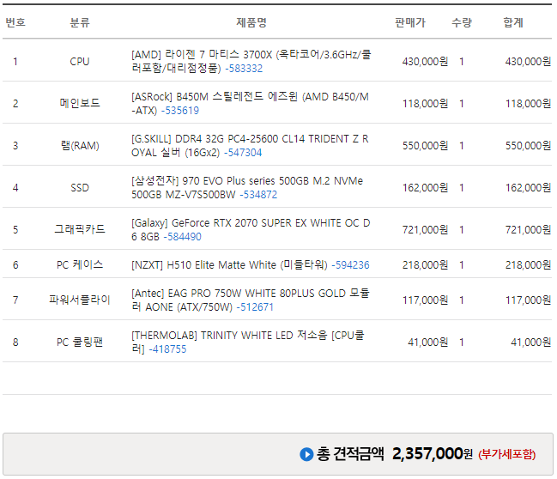The height and width of the screenshot is (479, 557).
Task: Click the [삼성전자] 970 EVO Plus product name
Action: 247,187
